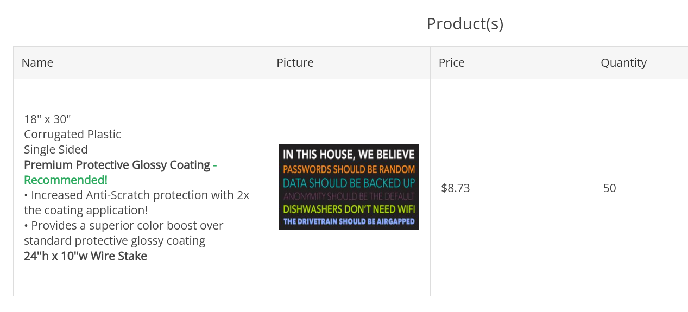Click the Premium Protective Glossy Coating text
This screenshot has height=312, width=688.
117,164
